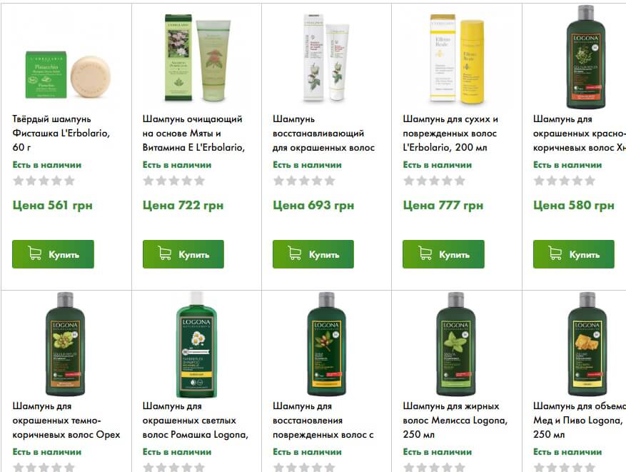Viewport: 626px width, 472px height.
Task: Rate the Фисташка shampoo five stars
Action: pyautogui.click(x=69, y=181)
